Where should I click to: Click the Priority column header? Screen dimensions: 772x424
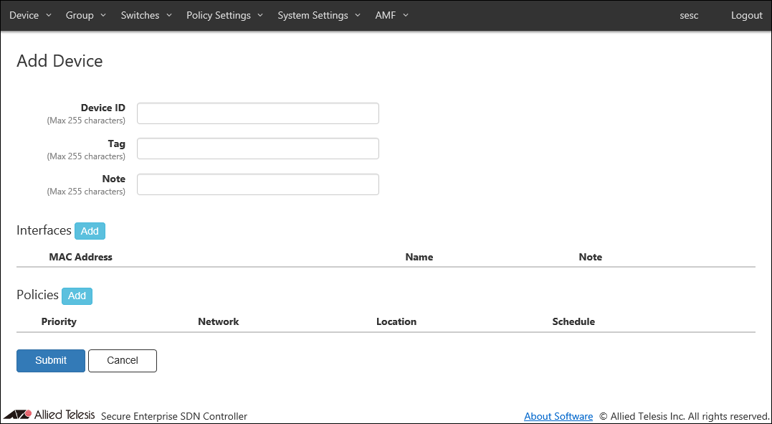pos(59,321)
